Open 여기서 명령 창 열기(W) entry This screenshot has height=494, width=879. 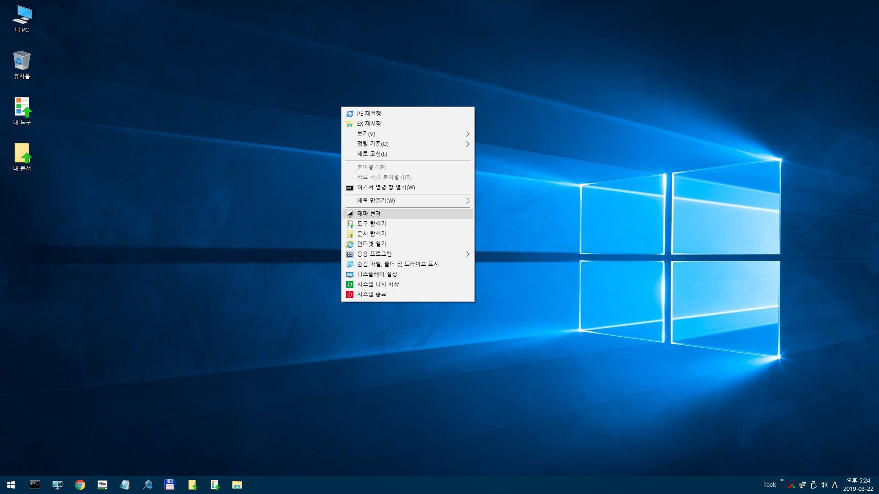point(408,187)
